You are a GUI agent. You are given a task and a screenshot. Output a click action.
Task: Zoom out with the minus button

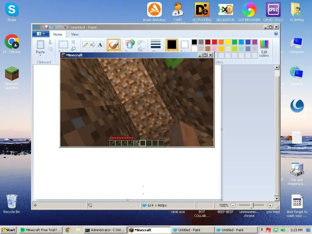233,205
